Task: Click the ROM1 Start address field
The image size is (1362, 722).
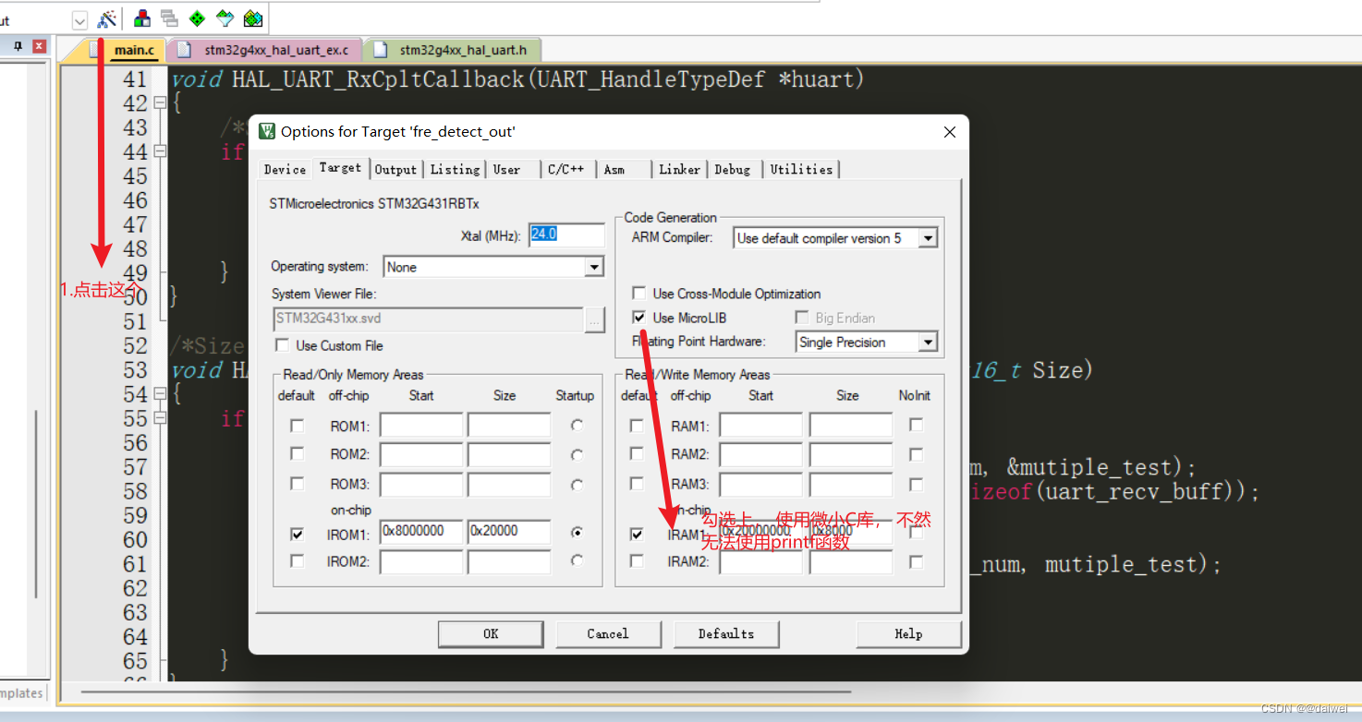Action: point(421,426)
